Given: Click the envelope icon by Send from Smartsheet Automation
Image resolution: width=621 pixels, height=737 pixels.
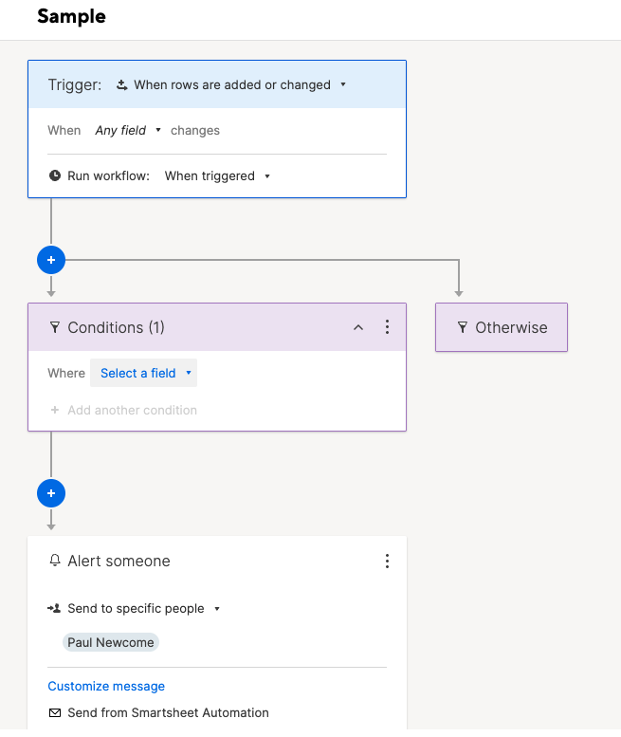Looking at the screenshot, I should click(55, 713).
